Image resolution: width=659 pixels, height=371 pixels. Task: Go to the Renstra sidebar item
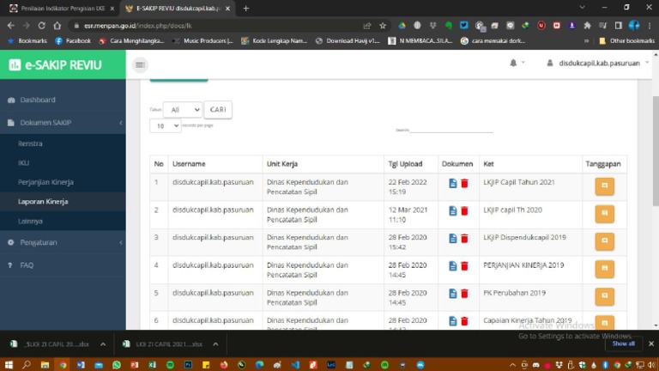(x=30, y=143)
